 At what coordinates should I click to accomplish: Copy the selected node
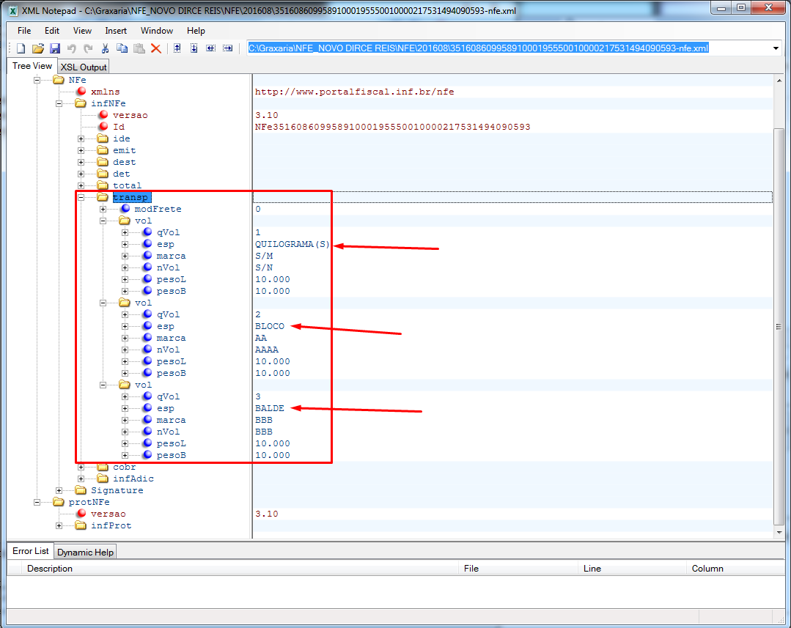pos(122,48)
